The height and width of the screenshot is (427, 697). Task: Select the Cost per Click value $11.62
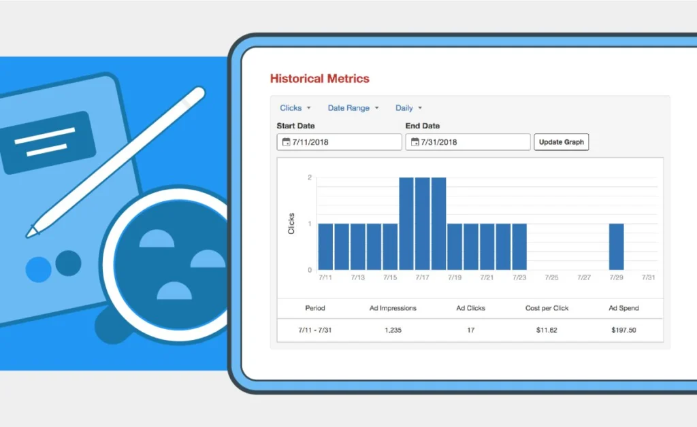pyautogui.click(x=547, y=330)
